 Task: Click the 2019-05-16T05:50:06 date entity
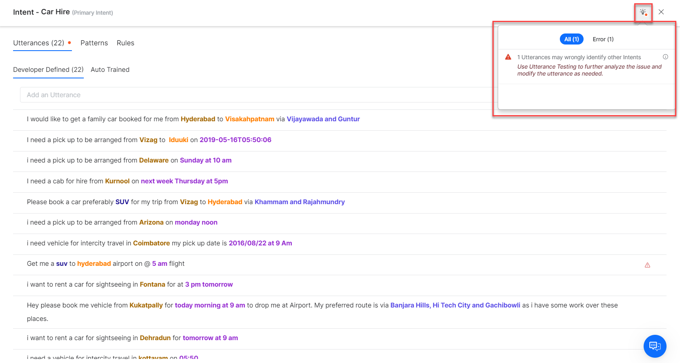coord(235,140)
